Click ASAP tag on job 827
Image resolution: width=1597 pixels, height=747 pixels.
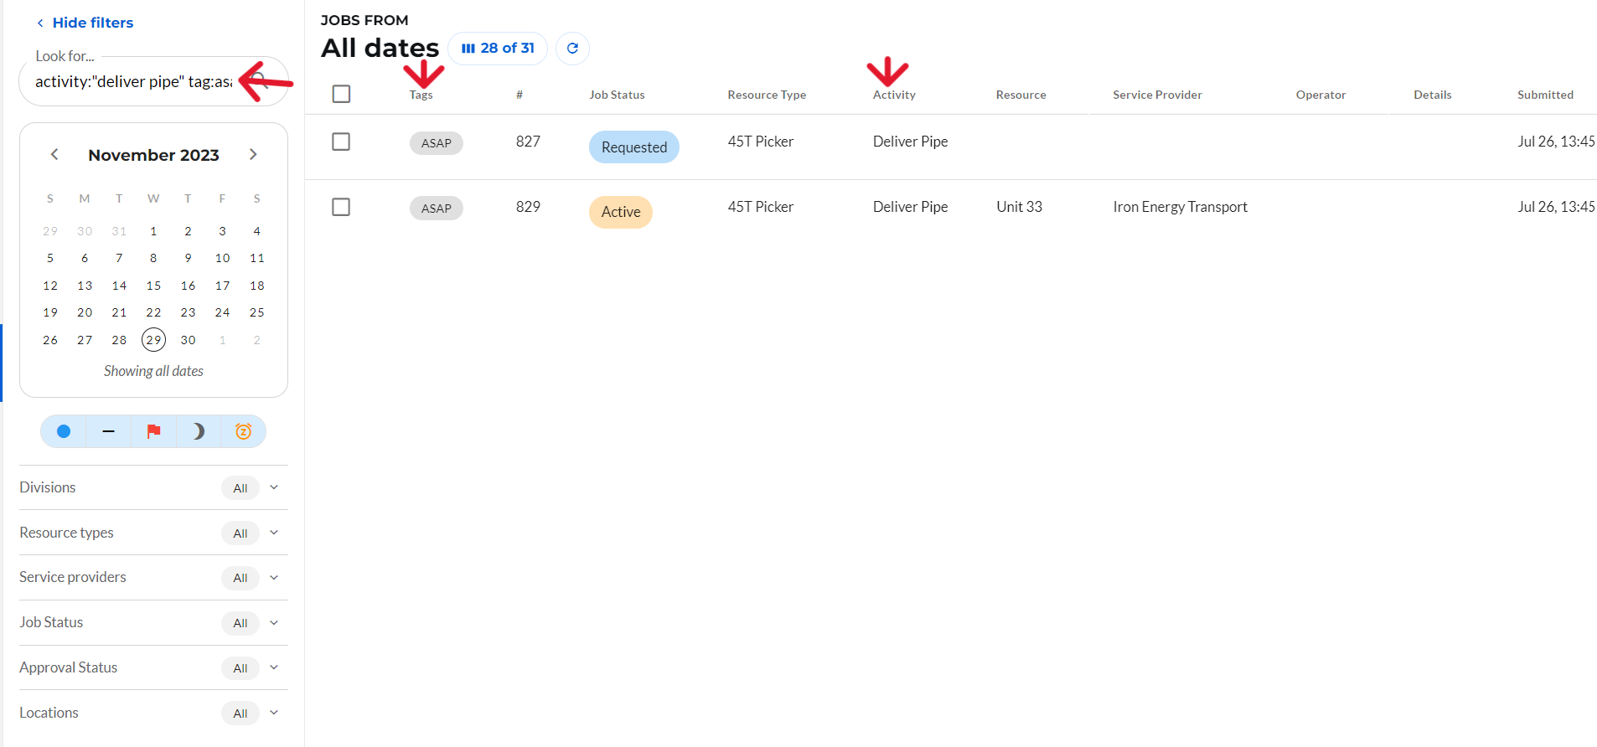coord(437,143)
